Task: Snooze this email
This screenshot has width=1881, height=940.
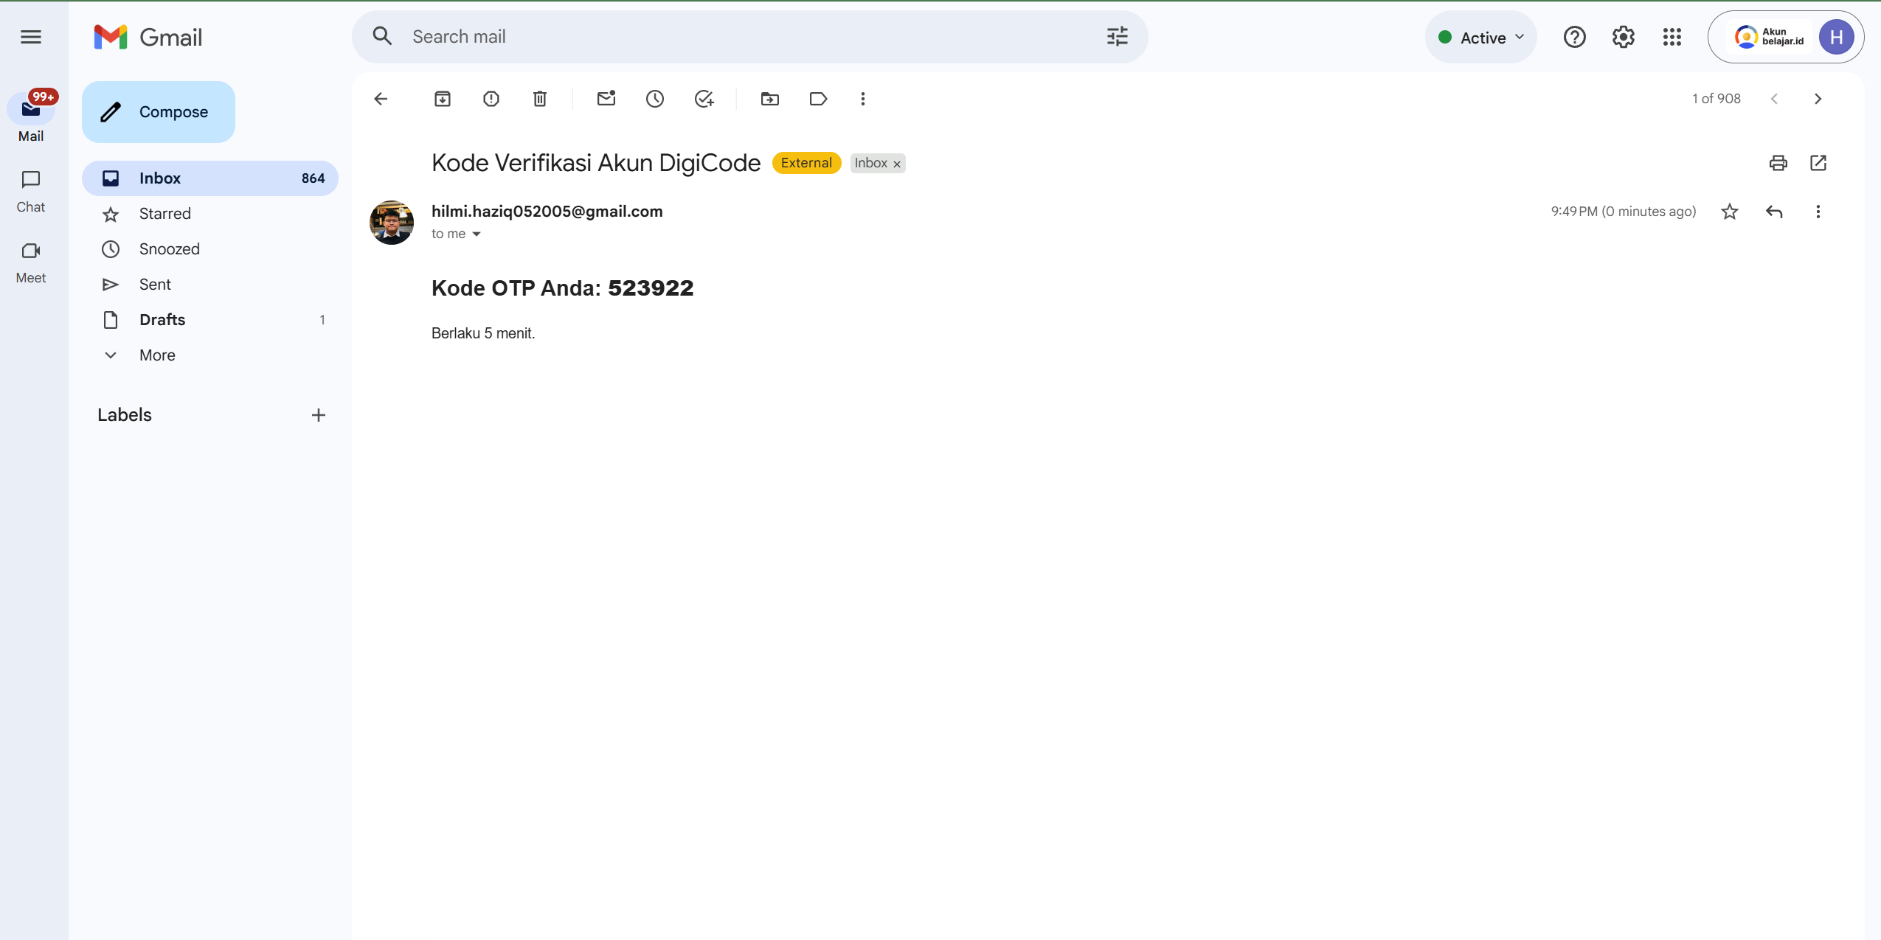Action: 655,99
